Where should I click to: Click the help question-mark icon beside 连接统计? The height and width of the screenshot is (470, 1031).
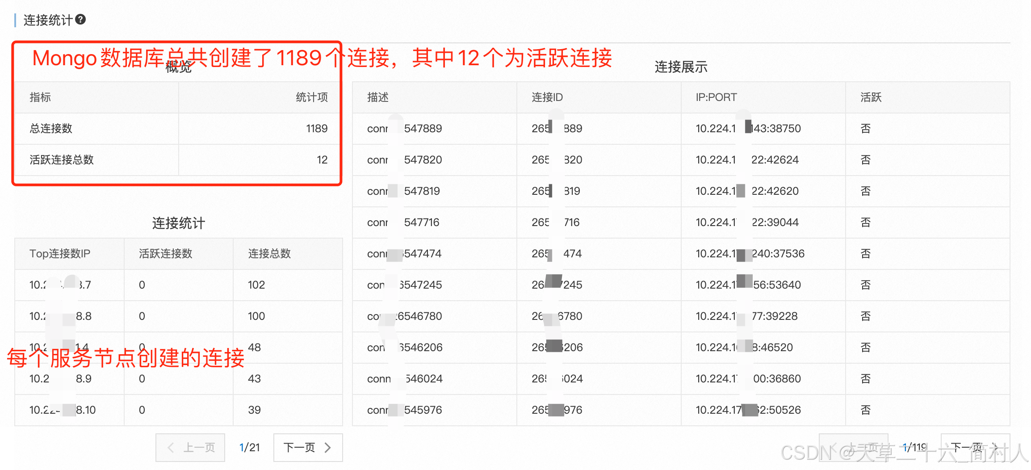(x=80, y=20)
